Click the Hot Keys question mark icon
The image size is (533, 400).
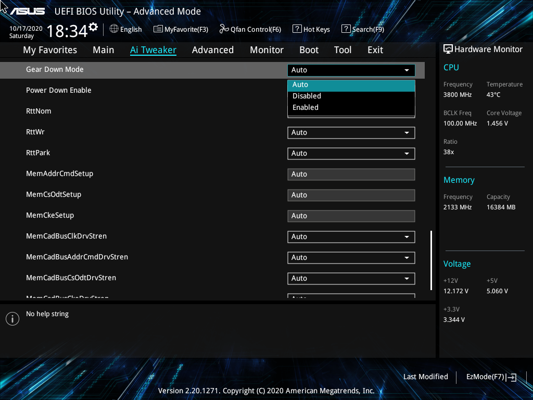[297, 29]
